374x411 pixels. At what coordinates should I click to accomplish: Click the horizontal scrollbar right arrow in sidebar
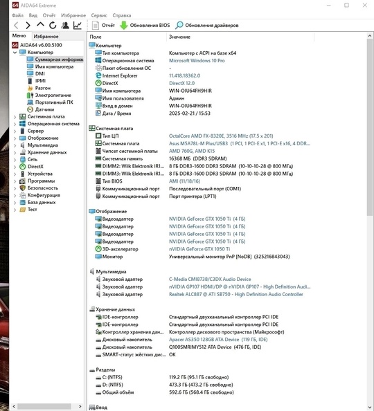point(80,407)
